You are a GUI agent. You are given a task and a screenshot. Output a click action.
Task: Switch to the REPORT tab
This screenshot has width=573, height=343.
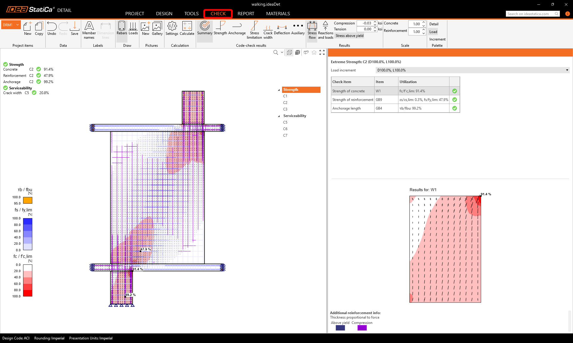pyautogui.click(x=246, y=14)
